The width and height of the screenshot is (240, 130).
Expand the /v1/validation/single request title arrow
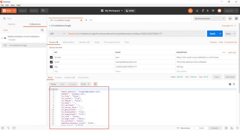tap(50, 26)
